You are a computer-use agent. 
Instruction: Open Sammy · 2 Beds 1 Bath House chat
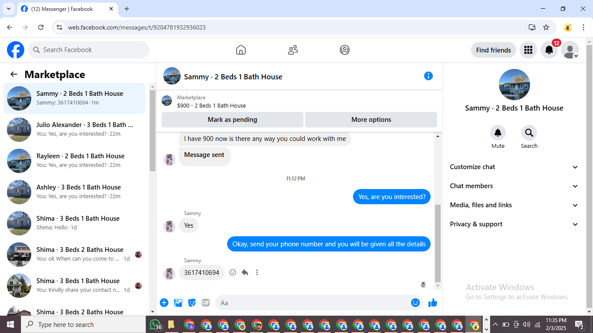click(x=74, y=98)
